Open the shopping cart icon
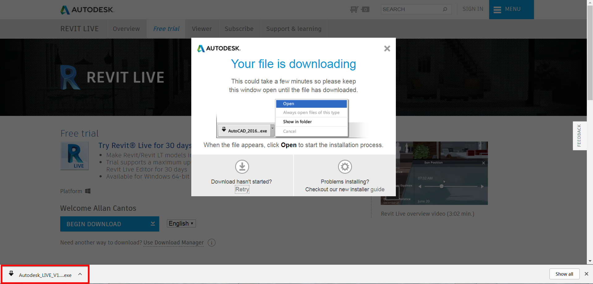The width and height of the screenshot is (593, 284). [x=354, y=10]
